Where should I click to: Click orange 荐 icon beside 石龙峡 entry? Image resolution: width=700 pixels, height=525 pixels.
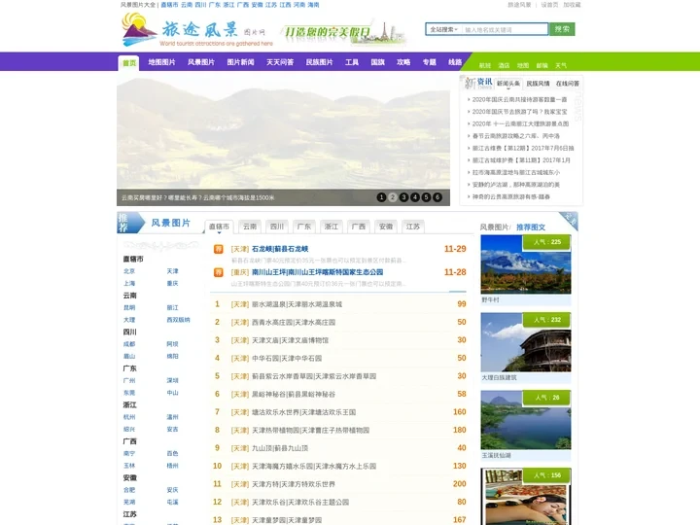click(x=219, y=249)
